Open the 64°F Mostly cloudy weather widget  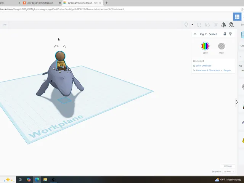click(228, 180)
